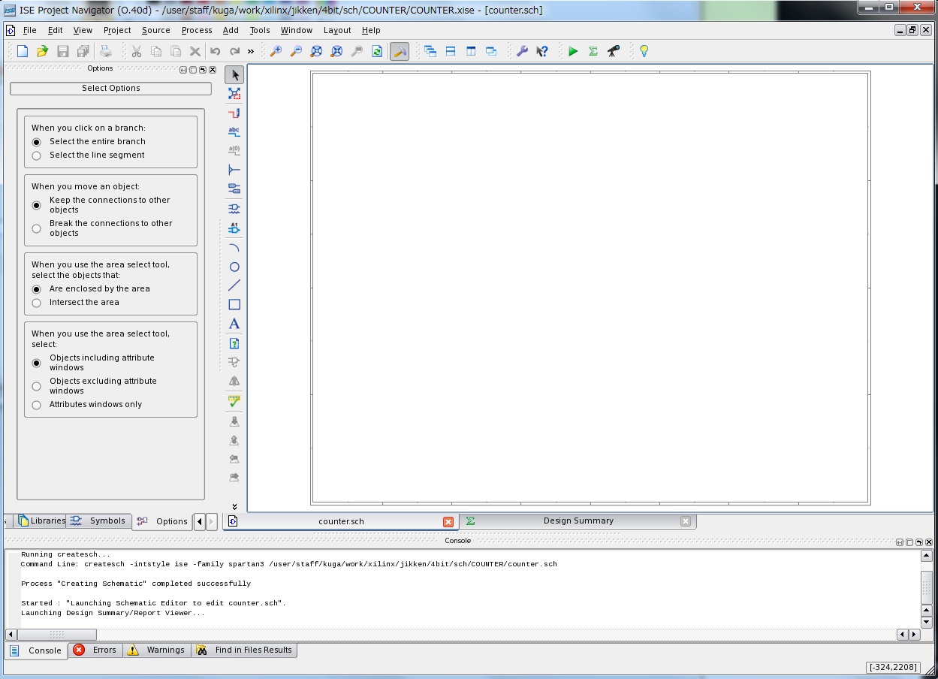Open the Warnings tab in the console
The width and height of the screenshot is (938, 679).
coord(156,650)
